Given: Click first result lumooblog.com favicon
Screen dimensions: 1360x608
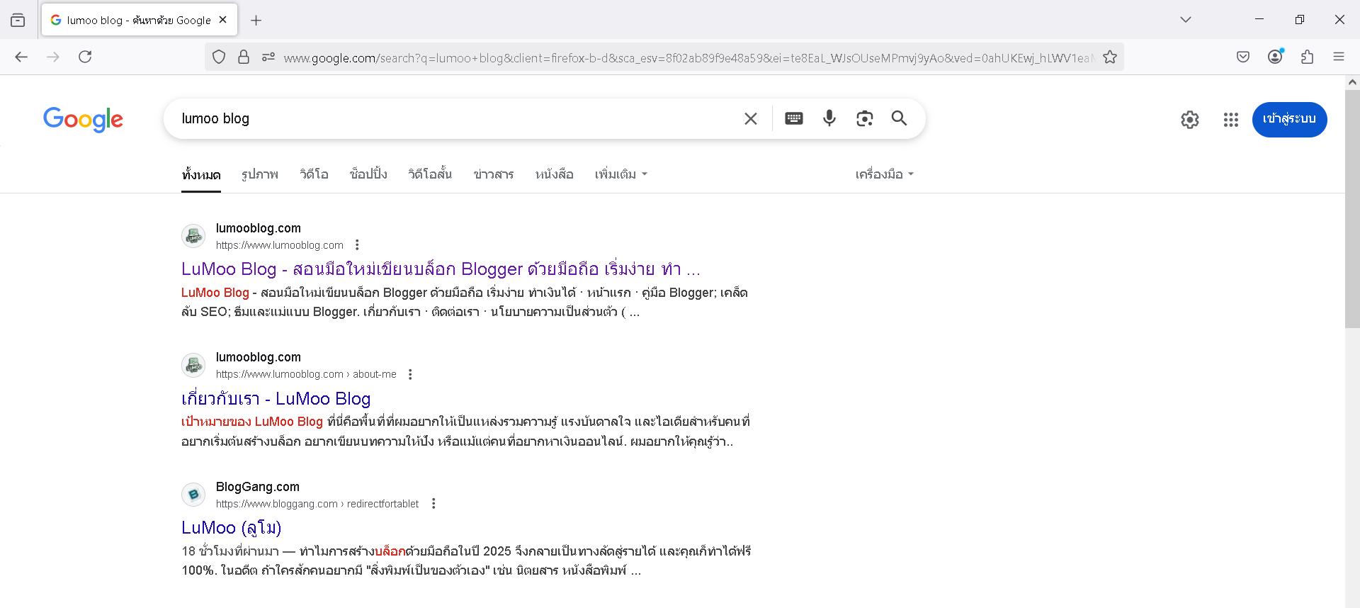Looking at the screenshot, I should (193, 236).
